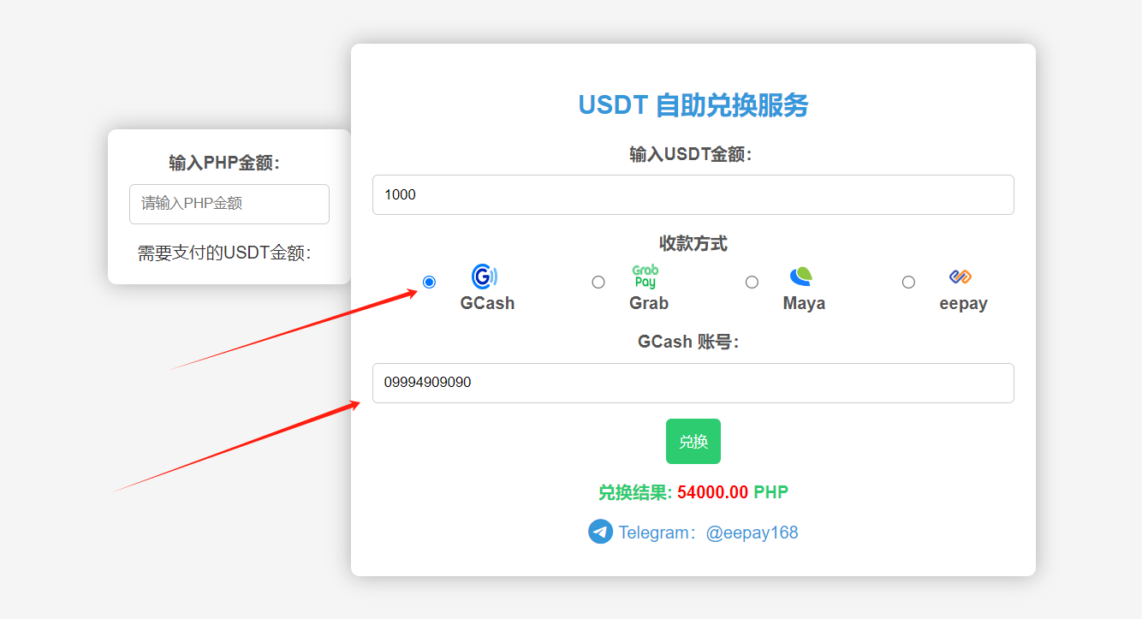Image resolution: width=1142 pixels, height=619 pixels.
Task: Click the eepay text label
Action: click(x=963, y=304)
